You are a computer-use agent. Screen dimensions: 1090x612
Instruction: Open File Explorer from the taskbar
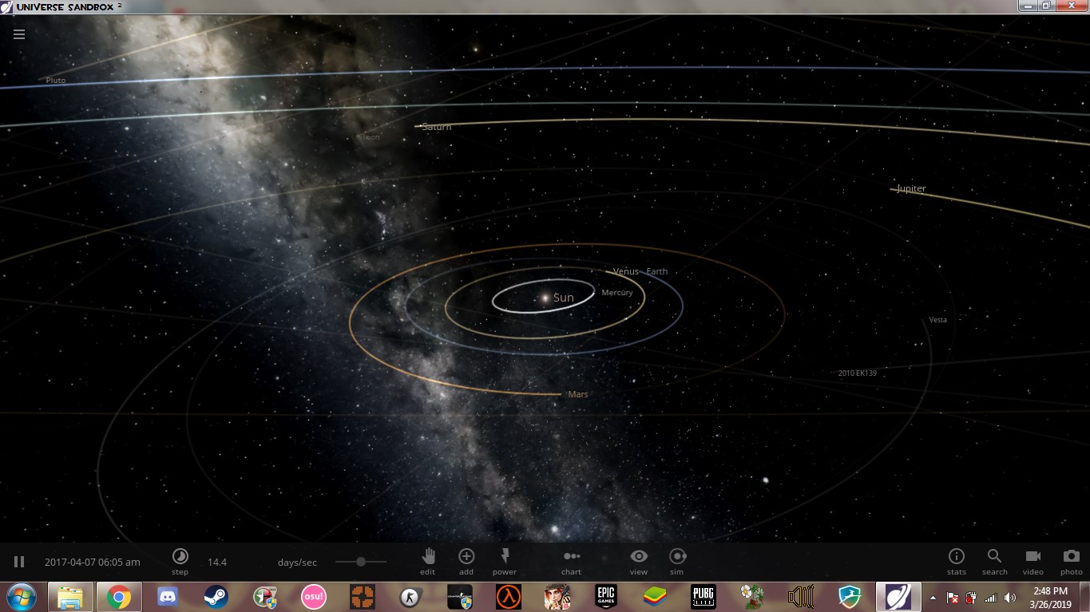[70, 597]
